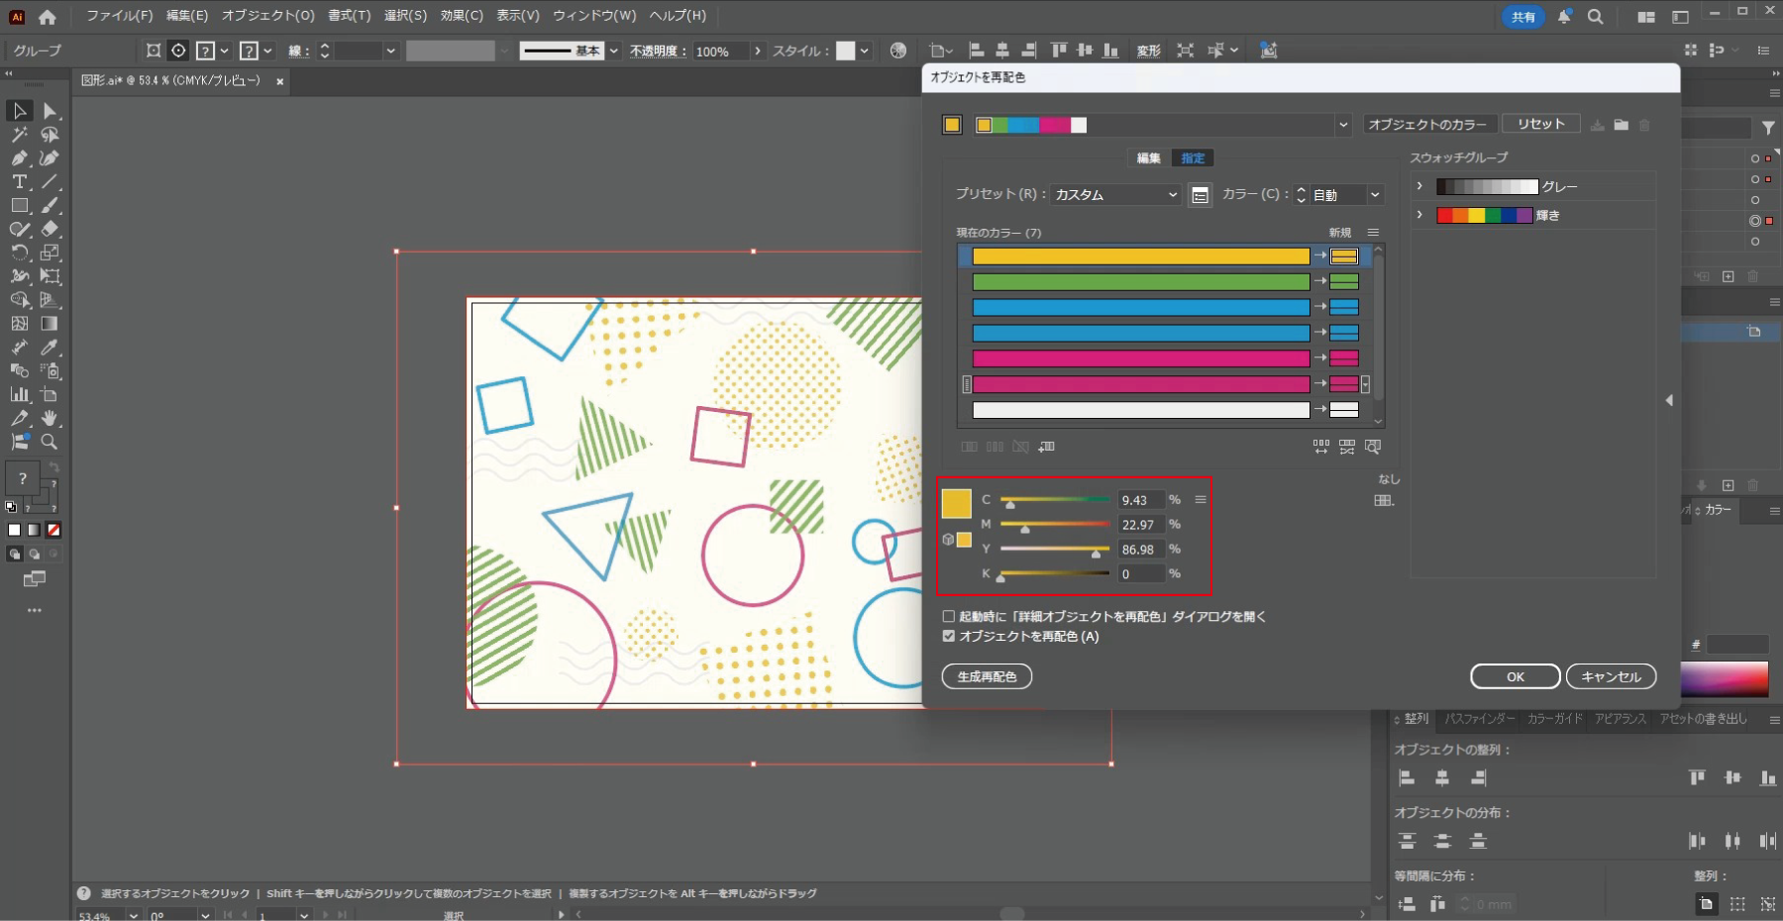
Task: Click the M value field 22.97
Action: click(x=1140, y=525)
